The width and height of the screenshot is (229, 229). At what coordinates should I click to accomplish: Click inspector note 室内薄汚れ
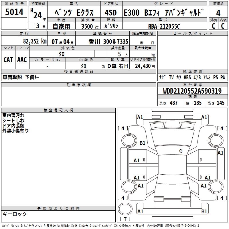(13, 115)
